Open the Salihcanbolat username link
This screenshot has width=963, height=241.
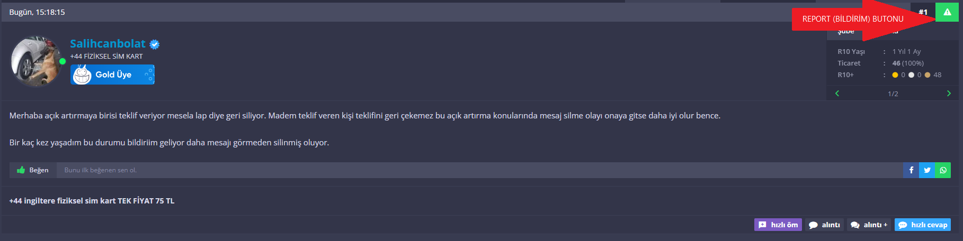tap(108, 44)
